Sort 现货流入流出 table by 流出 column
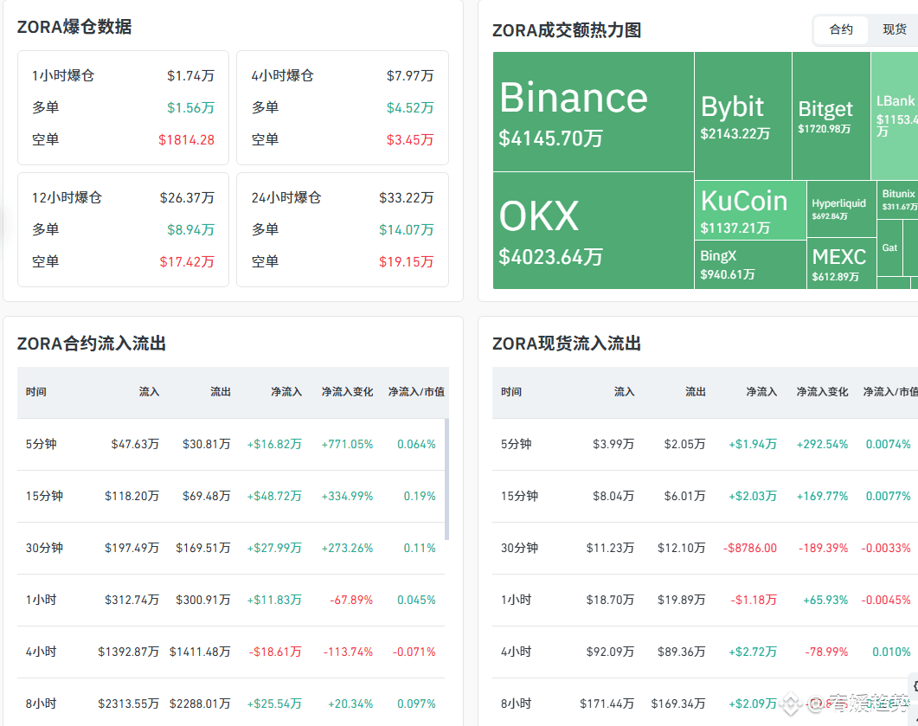 click(695, 392)
